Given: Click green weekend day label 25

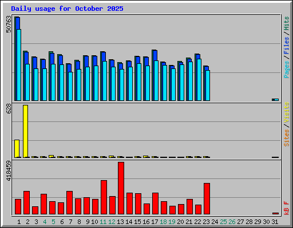Looking at the screenshot, I should (223, 222).
